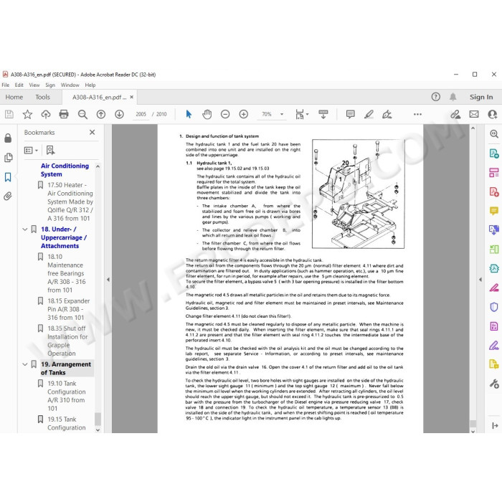Select the A308-A316_en.pdf document tab
The image size is (502, 502).
pyautogui.click(x=99, y=97)
